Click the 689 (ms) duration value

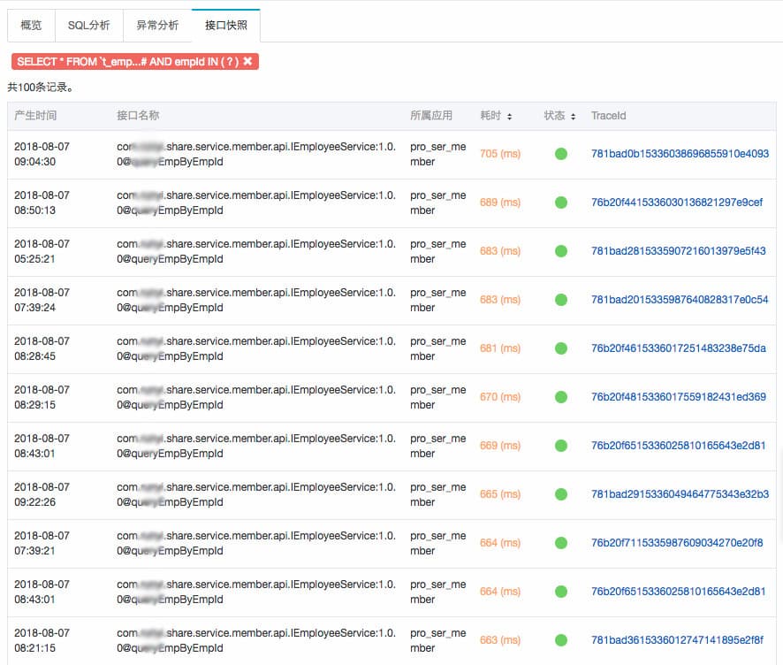(x=500, y=203)
